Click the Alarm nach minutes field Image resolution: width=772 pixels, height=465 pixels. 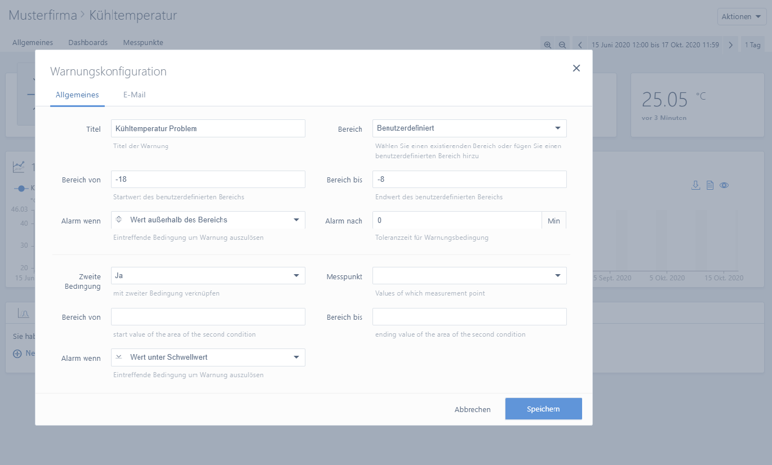pyautogui.click(x=457, y=221)
